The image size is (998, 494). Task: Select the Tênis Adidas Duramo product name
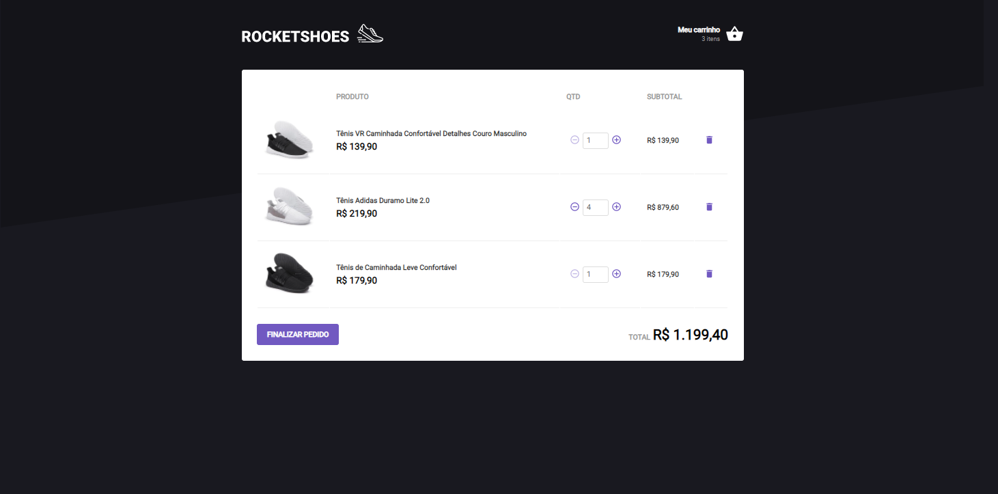coord(382,200)
